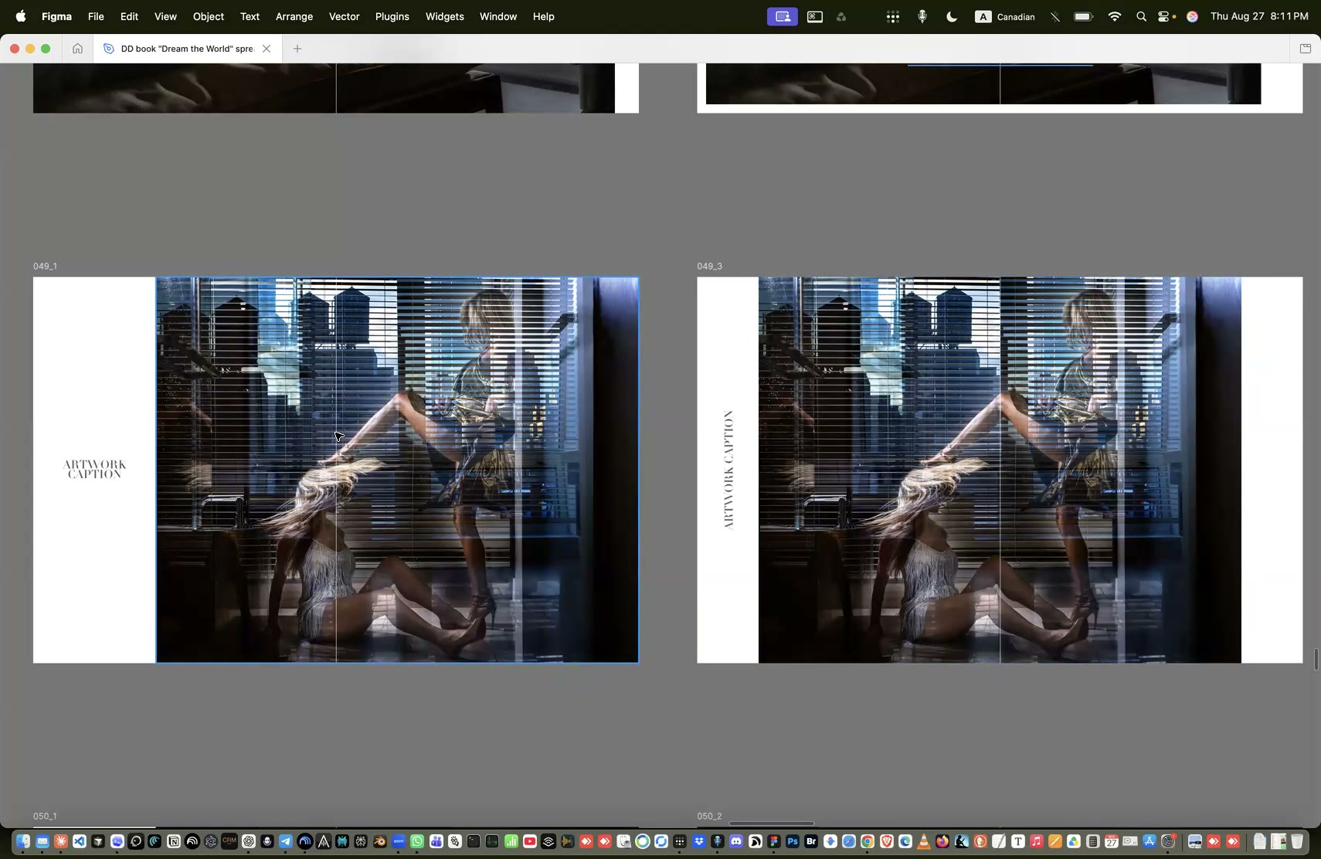Select frame label 050_2
Screen dimensions: 1321x859
(x=709, y=816)
